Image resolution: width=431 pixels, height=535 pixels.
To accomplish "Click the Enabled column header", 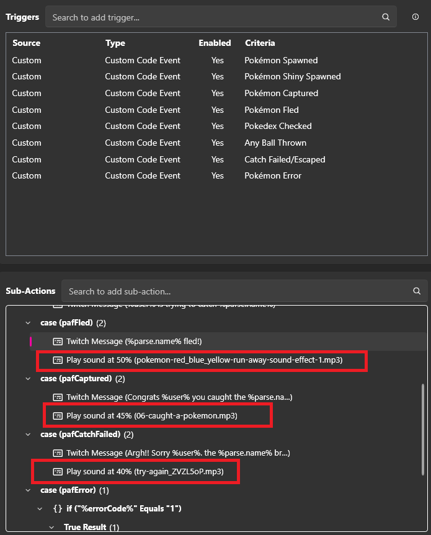I will [x=215, y=43].
